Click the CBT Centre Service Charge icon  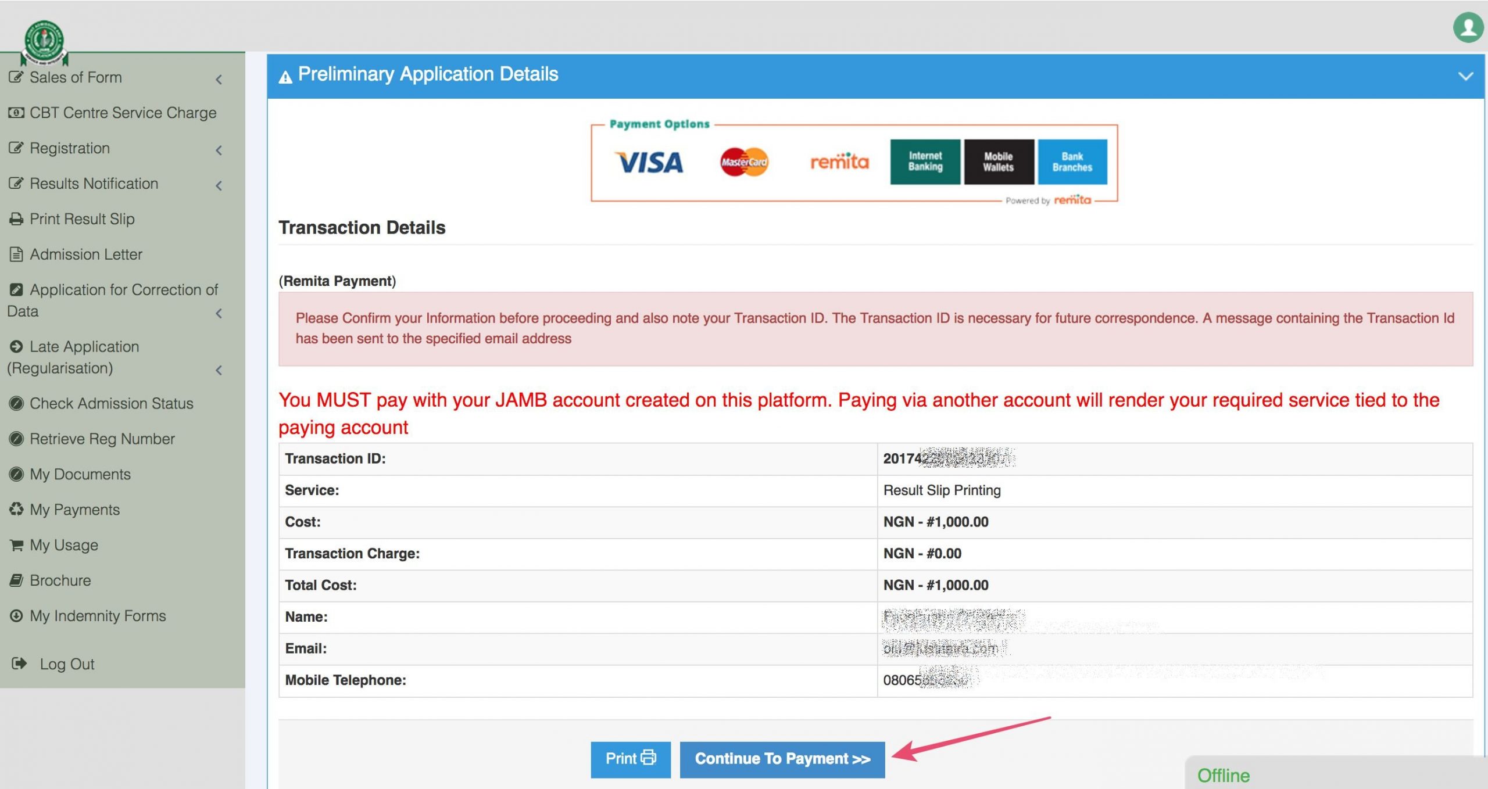[17, 112]
